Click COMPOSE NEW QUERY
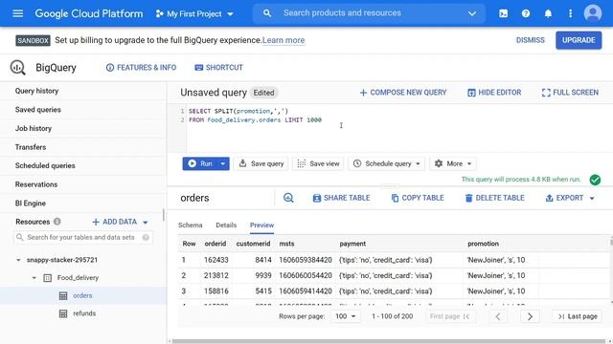 [x=402, y=93]
